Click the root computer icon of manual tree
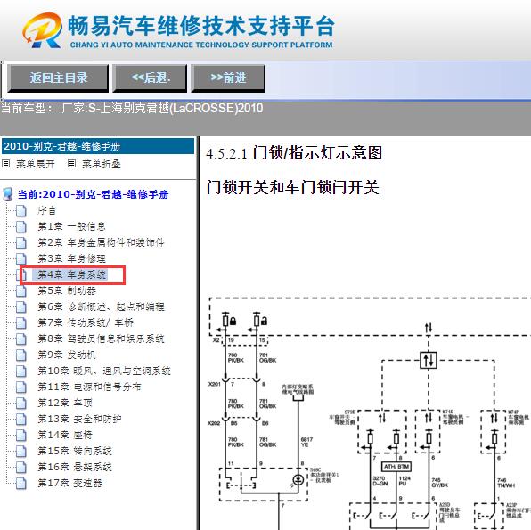This screenshot has width=531, height=530. 7,195
